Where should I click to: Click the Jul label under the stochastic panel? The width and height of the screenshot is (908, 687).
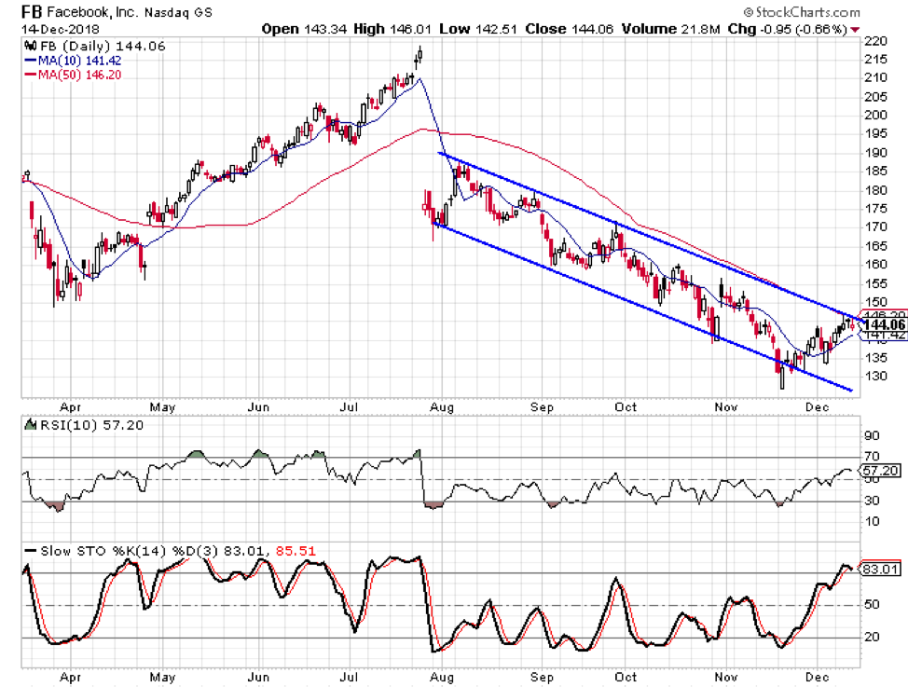pyautogui.click(x=349, y=677)
